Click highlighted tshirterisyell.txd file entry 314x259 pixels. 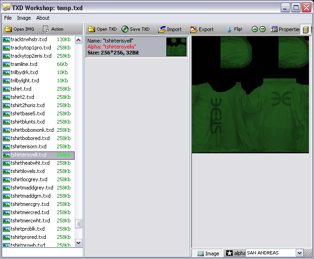click(38, 155)
